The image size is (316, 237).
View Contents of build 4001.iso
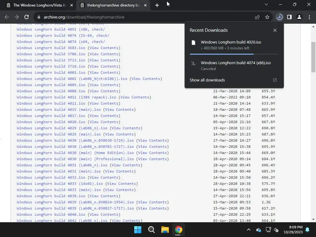pos(104,73)
